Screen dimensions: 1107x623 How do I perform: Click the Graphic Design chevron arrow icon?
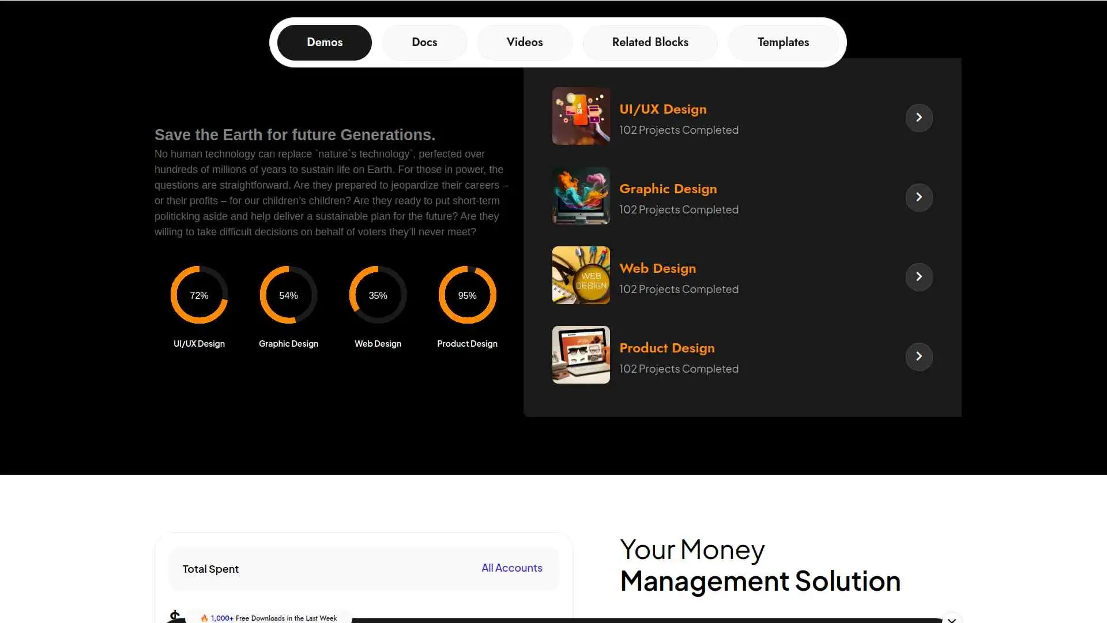(918, 197)
